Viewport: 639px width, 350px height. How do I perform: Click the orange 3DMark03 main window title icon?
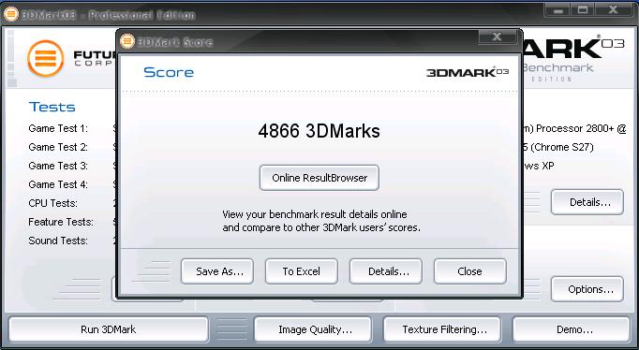(11, 14)
